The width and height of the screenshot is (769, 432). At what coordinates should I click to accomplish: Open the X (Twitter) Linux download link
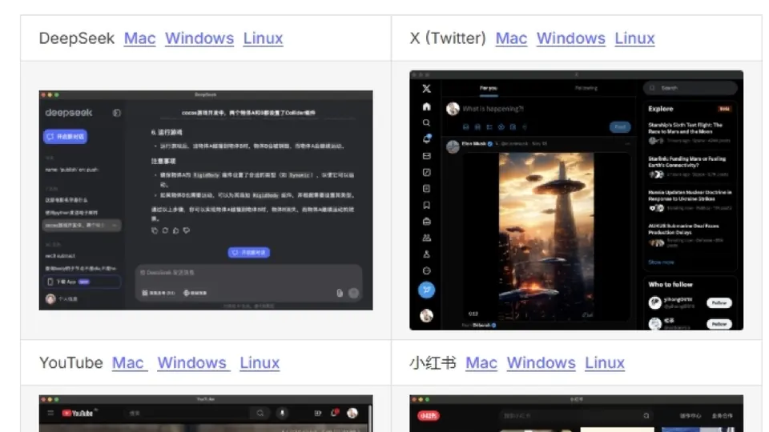[x=634, y=38]
